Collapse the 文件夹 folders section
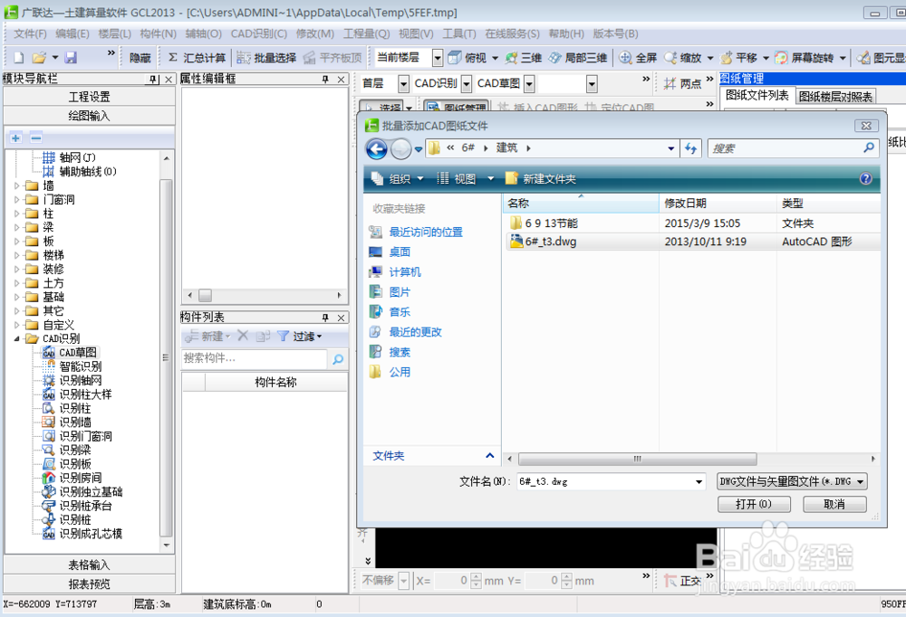906x617 pixels. coord(490,456)
